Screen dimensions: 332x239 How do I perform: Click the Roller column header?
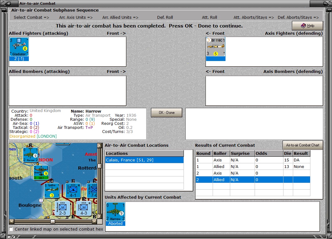click(221, 153)
